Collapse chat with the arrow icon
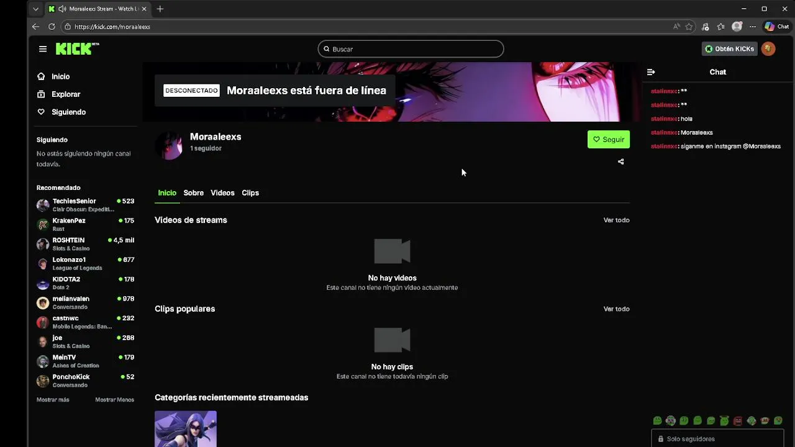Image resolution: width=795 pixels, height=447 pixels. 651,72
